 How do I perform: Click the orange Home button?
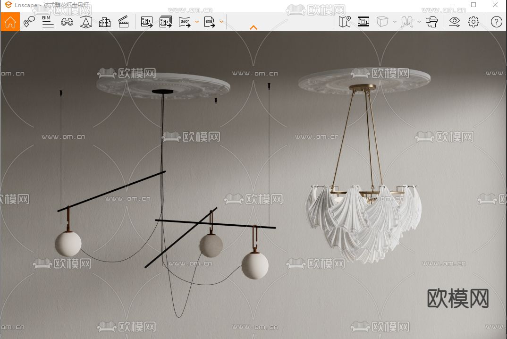[10, 22]
